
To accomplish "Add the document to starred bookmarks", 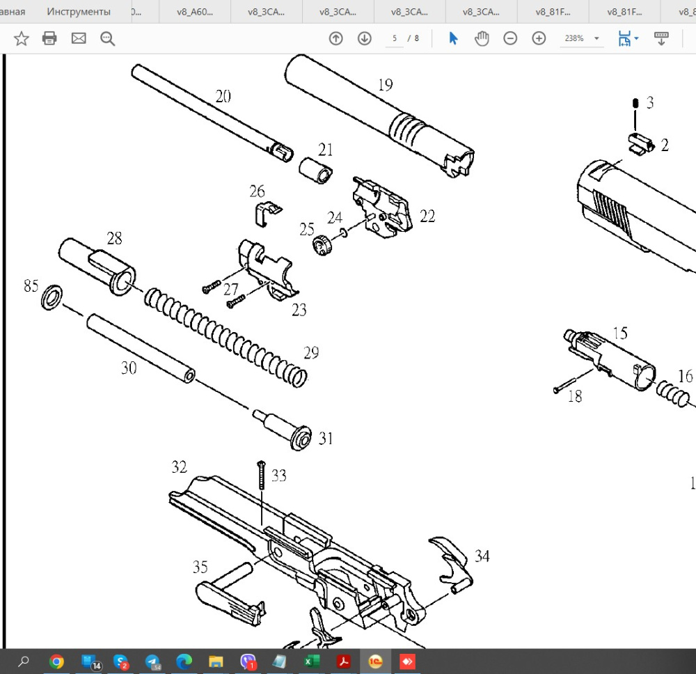I will tap(22, 38).
